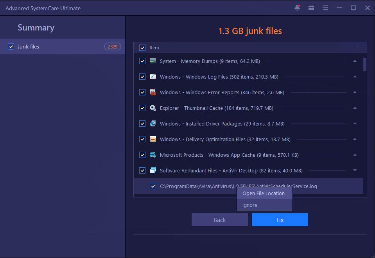
Task: Click the Installed Driver Packages entry text
Action: pyautogui.click(x=222, y=124)
